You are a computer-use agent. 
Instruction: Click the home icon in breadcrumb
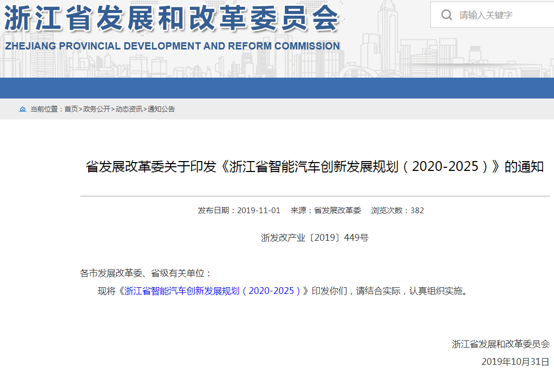22,109
